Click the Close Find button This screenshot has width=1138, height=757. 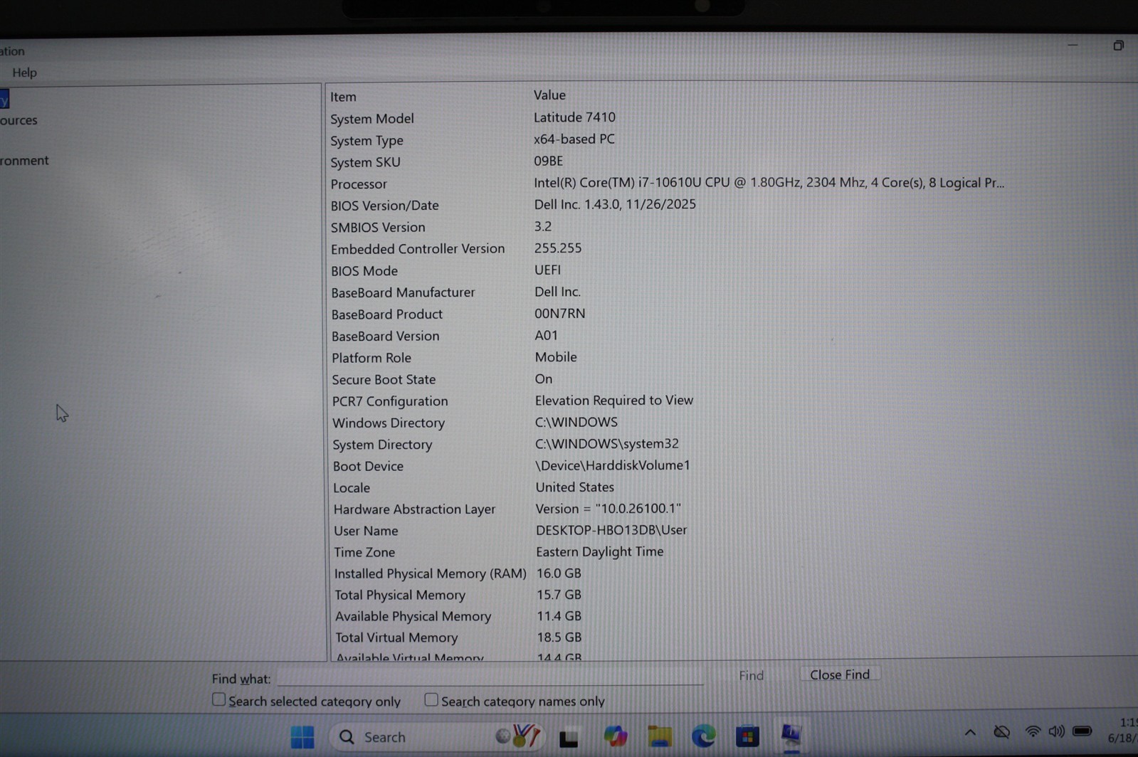point(840,674)
